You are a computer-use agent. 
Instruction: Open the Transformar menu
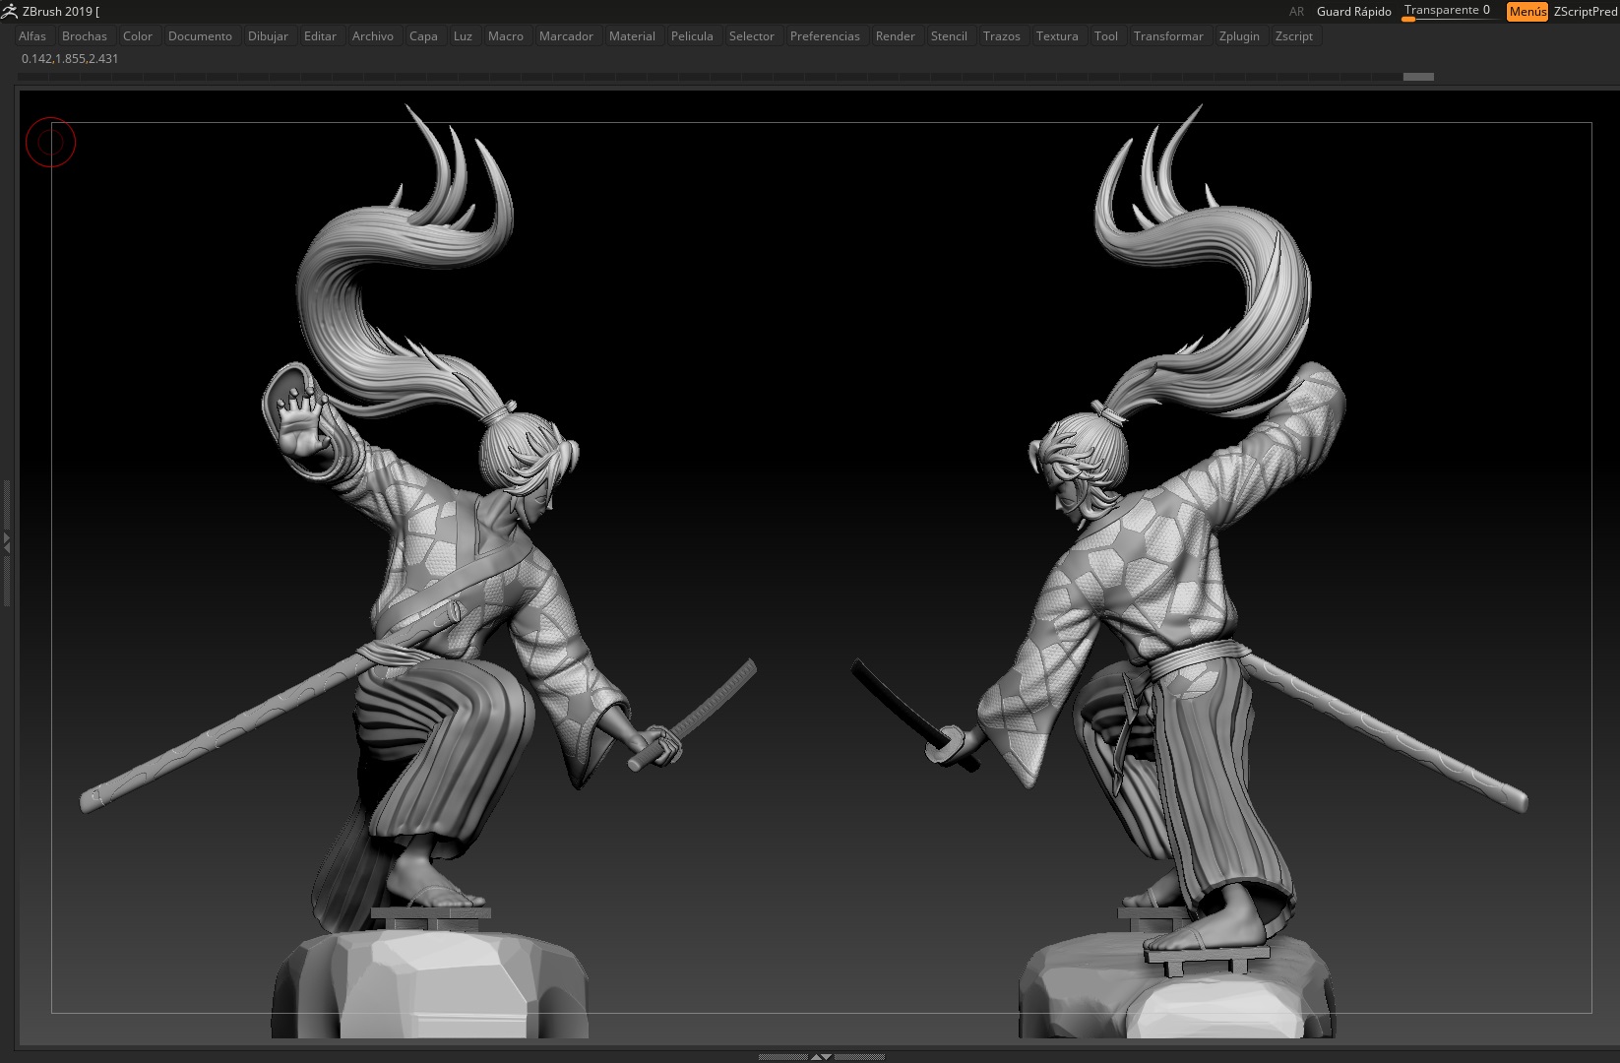(1168, 36)
